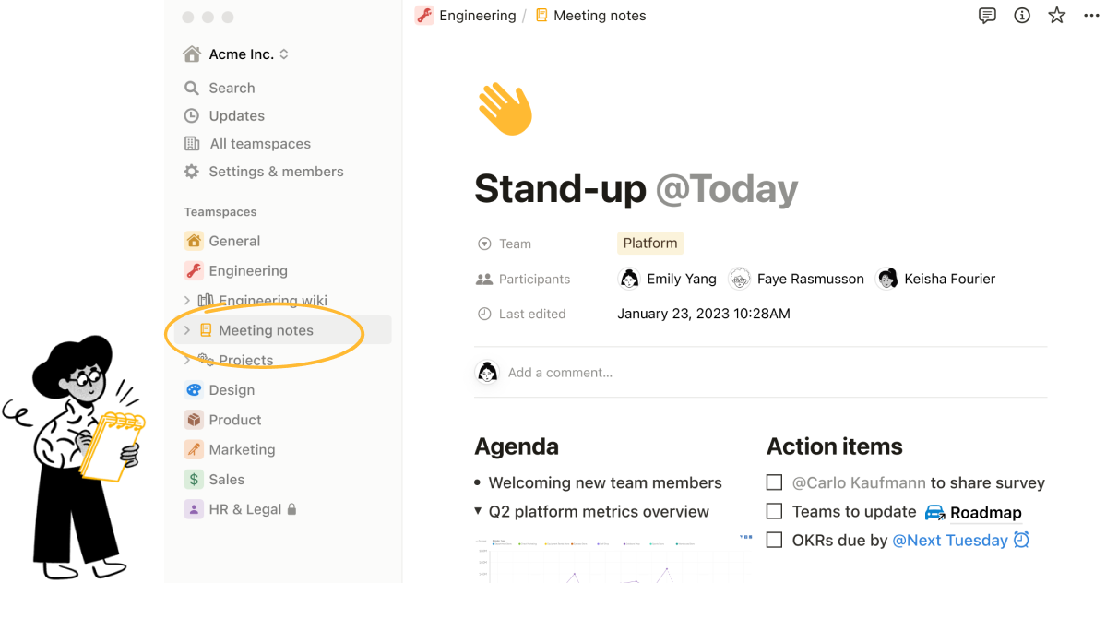Click the page info icon
Screen dimensions: 1118x619
pyautogui.click(x=1022, y=16)
